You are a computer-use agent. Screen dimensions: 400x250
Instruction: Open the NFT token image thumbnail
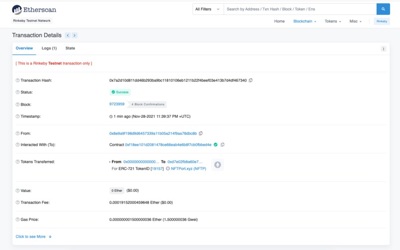point(217,165)
